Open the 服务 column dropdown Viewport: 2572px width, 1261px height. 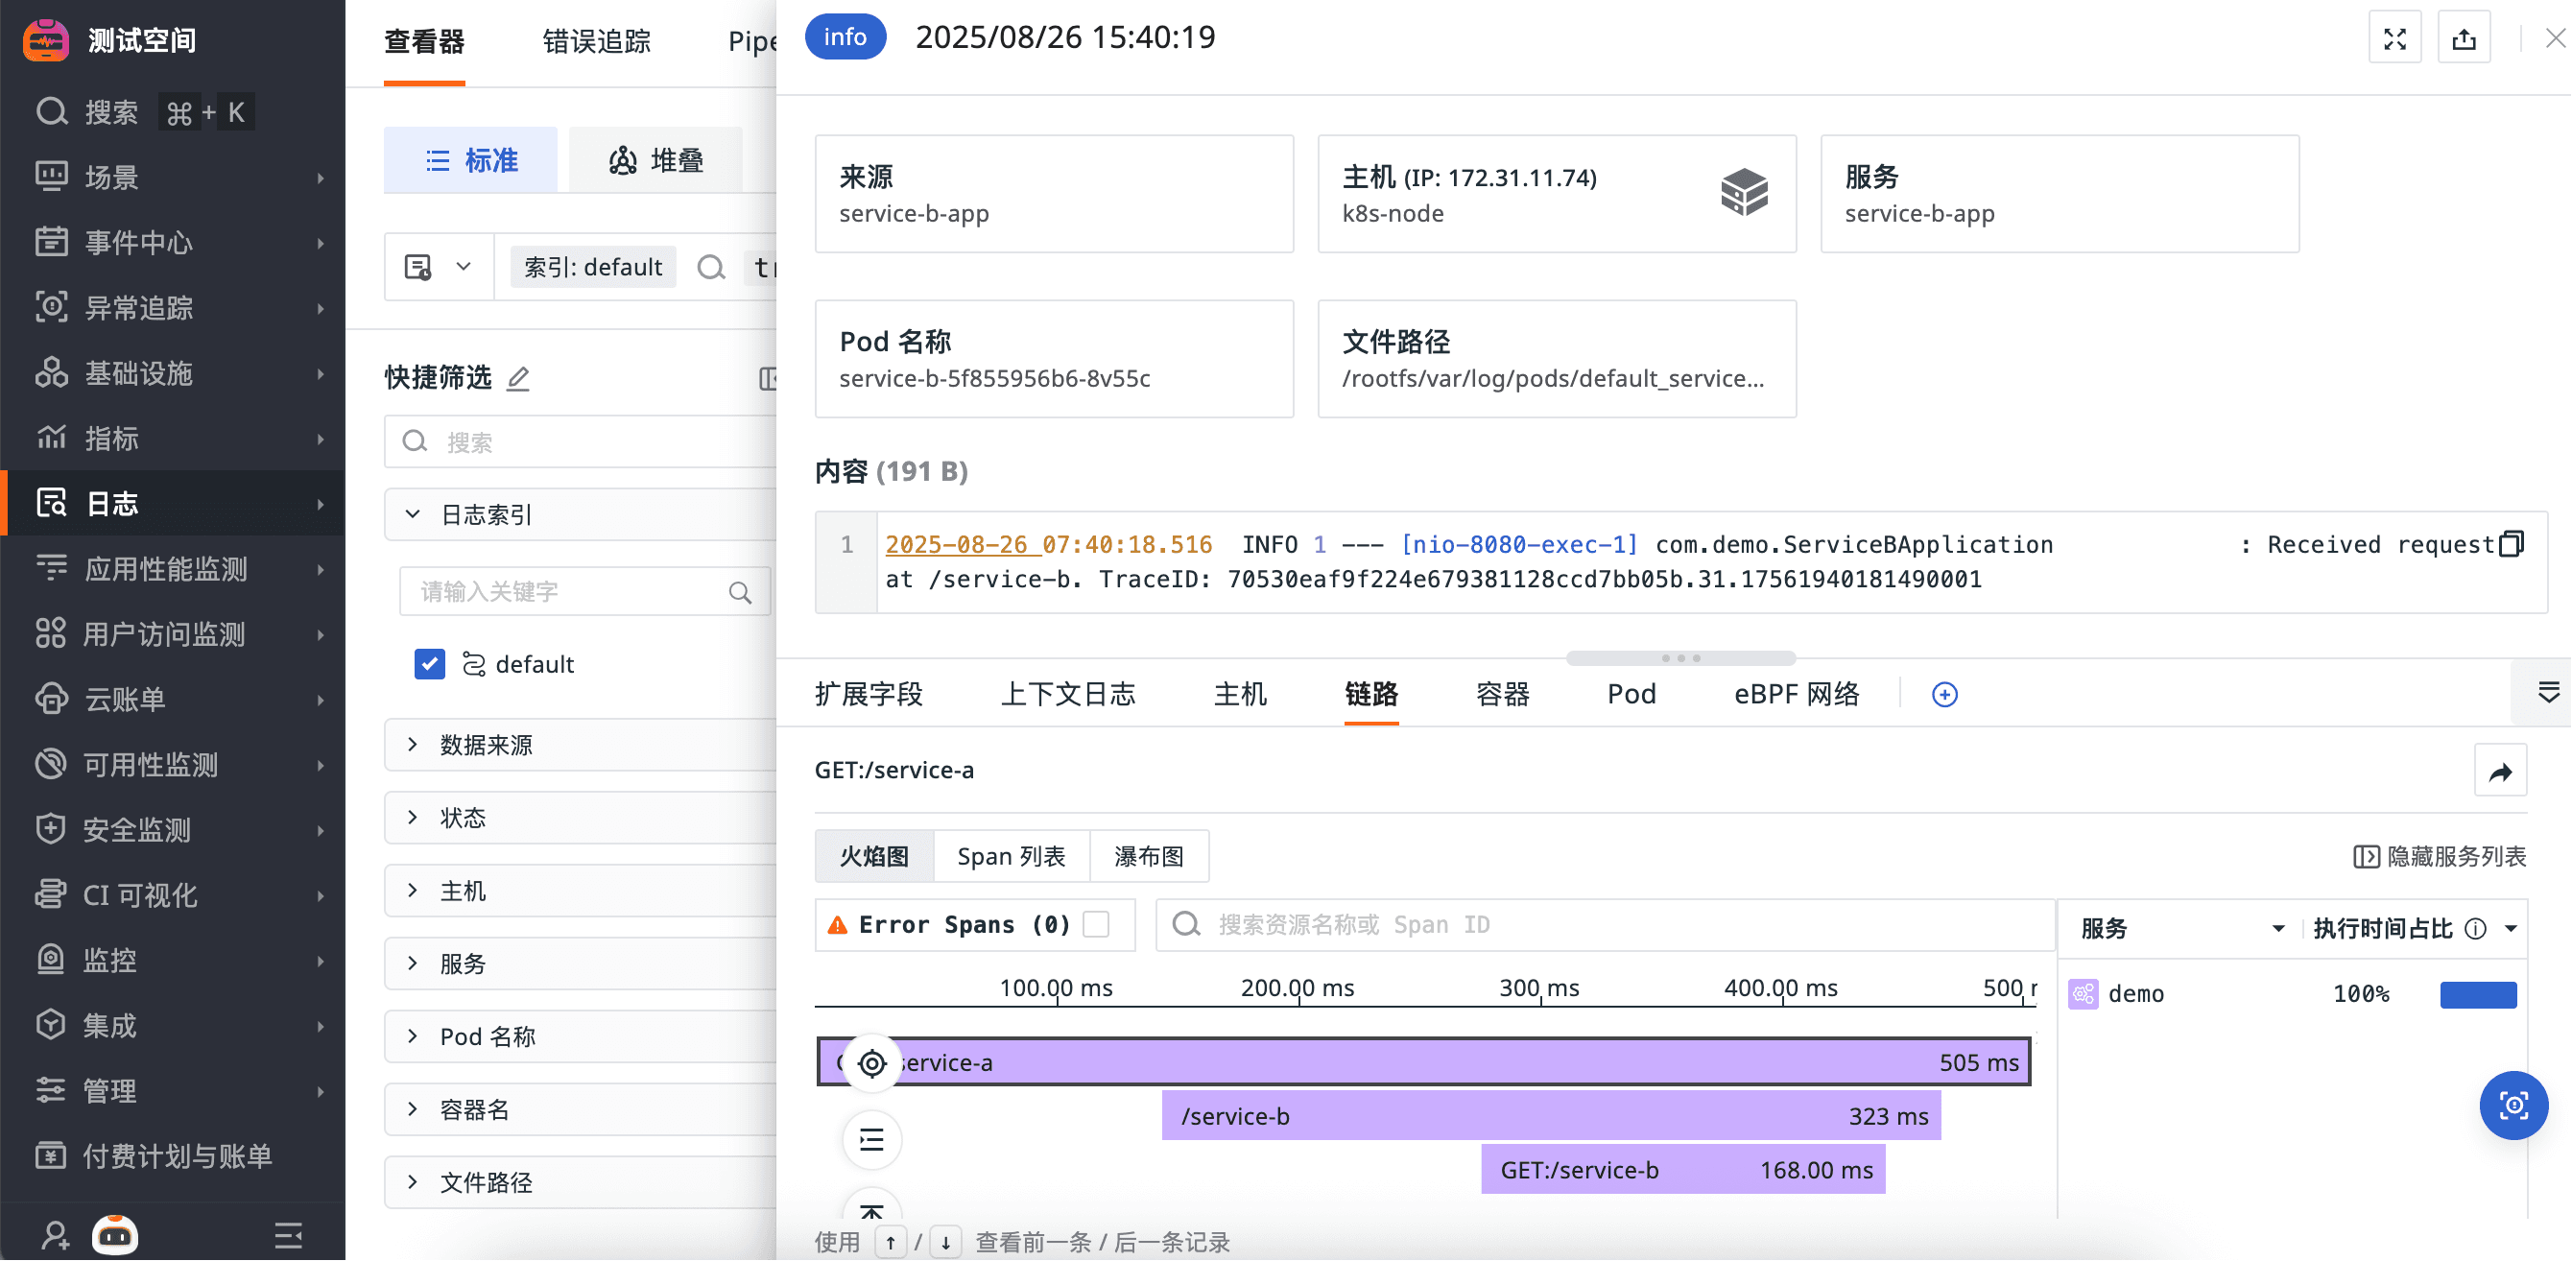2277,929
